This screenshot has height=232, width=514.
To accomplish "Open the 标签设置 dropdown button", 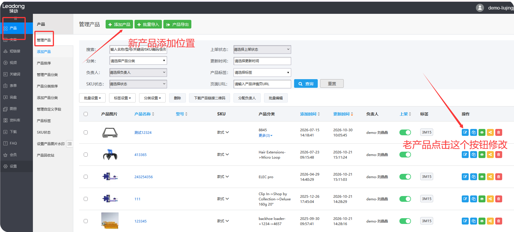I will tap(122, 98).
